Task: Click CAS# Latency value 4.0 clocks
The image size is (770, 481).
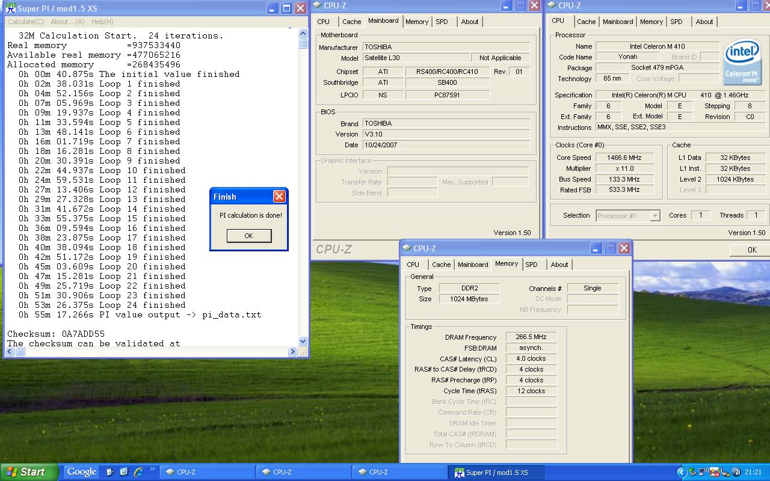Action: point(531,358)
